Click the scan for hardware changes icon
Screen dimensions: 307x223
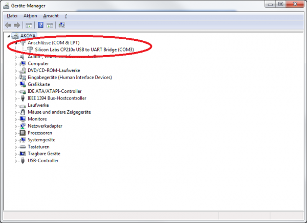pyautogui.click(x=62, y=25)
